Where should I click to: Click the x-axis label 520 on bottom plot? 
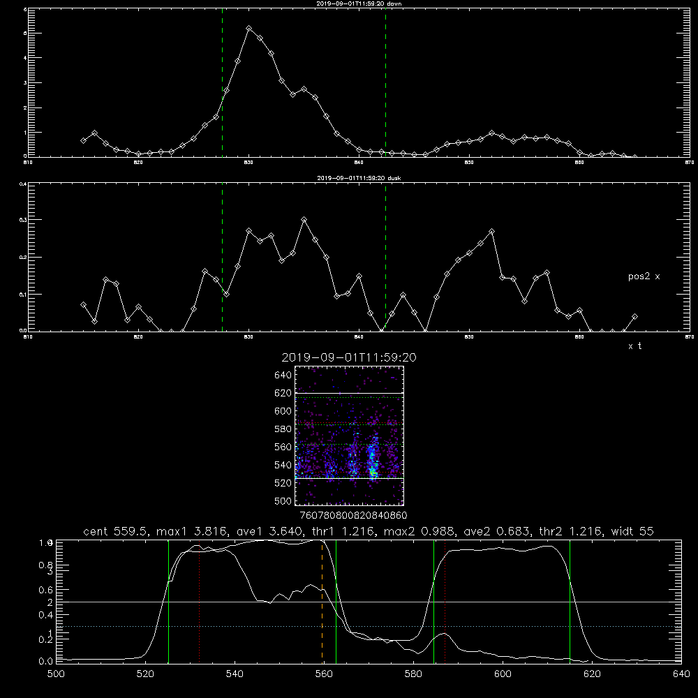pos(145,674)
